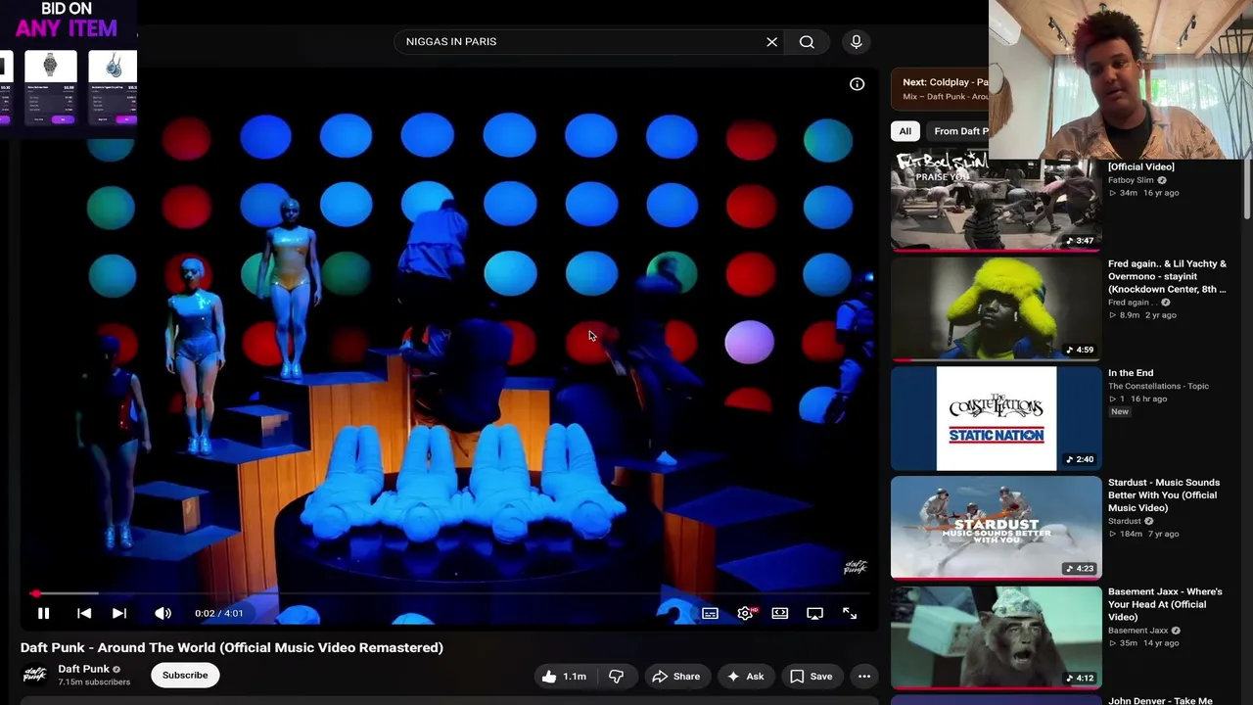Open more actions ellipsis menu

point(864,676)
